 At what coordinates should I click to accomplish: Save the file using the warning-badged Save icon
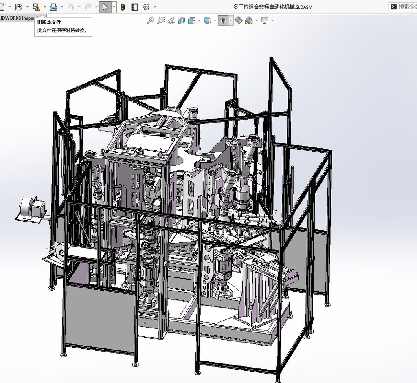[x=36, y=7]
